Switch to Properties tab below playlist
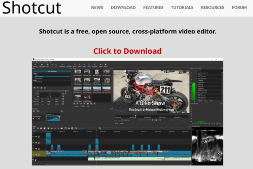This screenshot has height=169, width=253. pos(76,106)
